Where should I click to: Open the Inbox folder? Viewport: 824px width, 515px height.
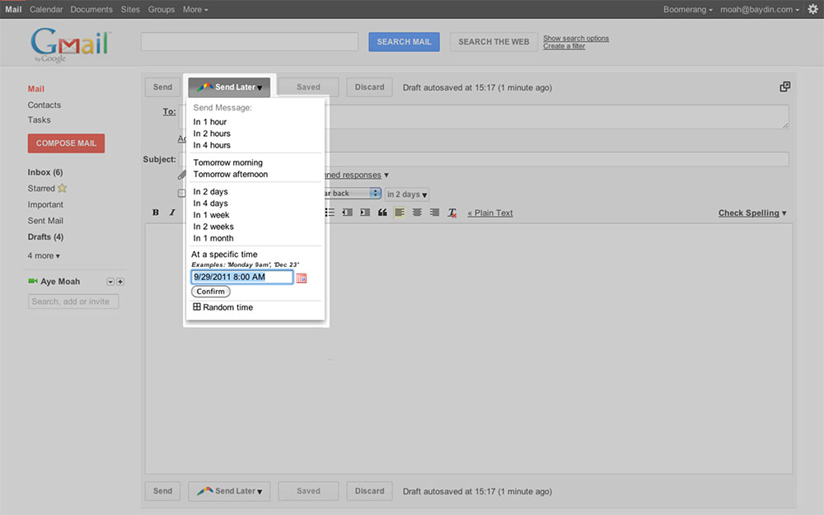click(x=44, y=172)
